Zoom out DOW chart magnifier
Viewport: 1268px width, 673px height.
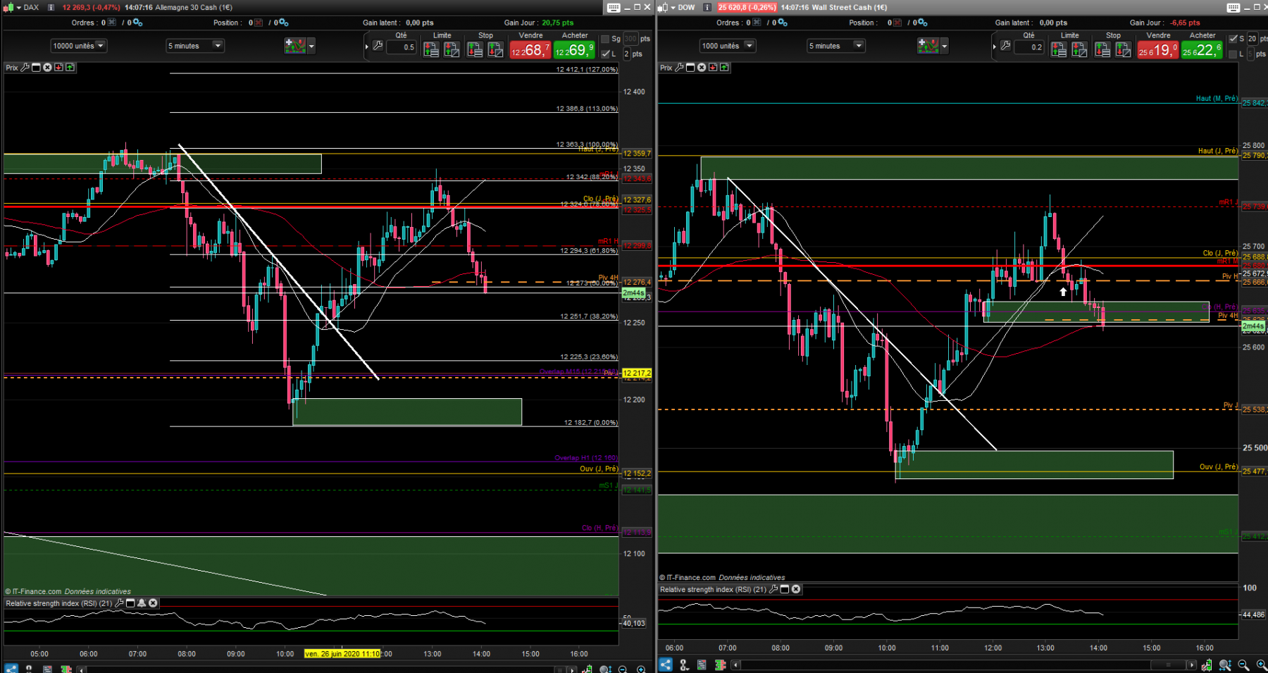coord(1243,665)
